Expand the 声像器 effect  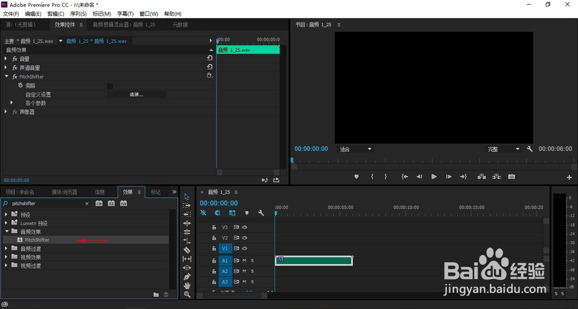(x=6, y=112)
